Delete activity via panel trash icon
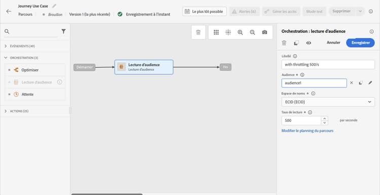 284,43
